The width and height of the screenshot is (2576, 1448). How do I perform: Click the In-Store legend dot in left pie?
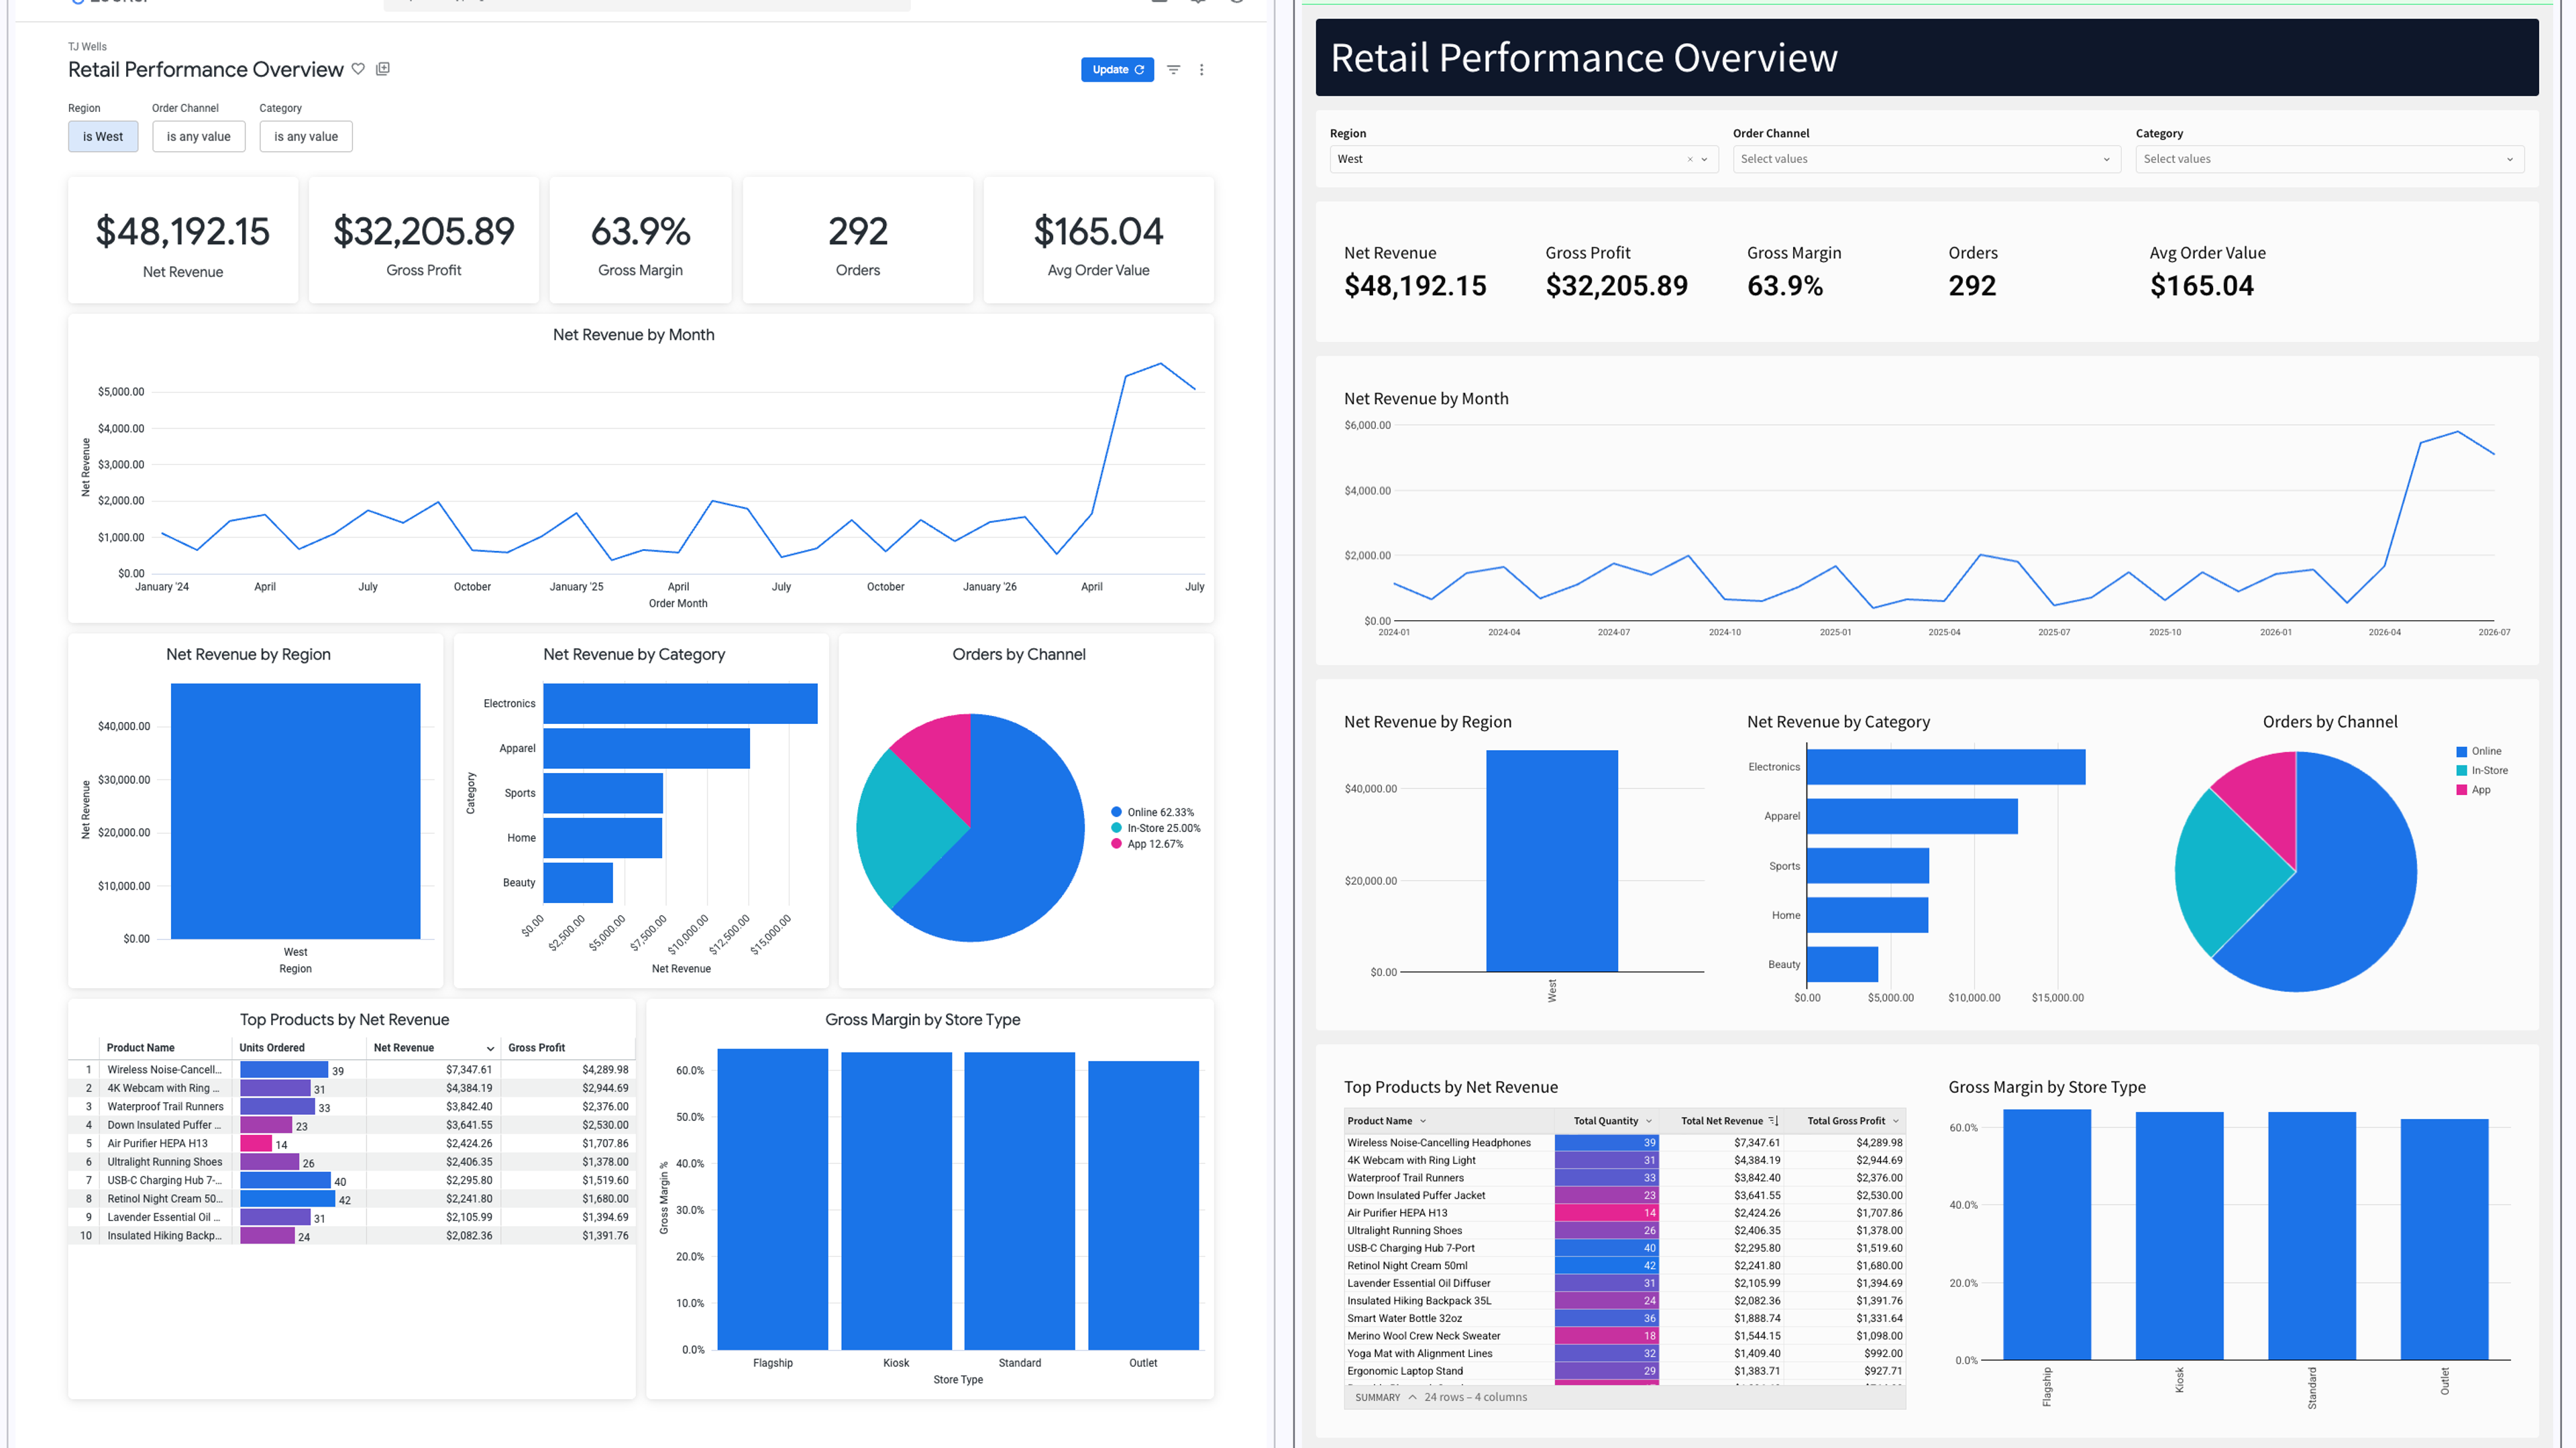(x=1116, y=829)
